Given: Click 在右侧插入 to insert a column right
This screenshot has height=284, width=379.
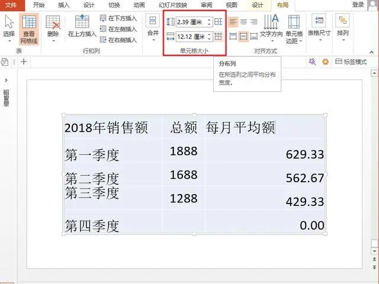Looking at the screenshot, I should pyautogui.click(x=118, y=40).
